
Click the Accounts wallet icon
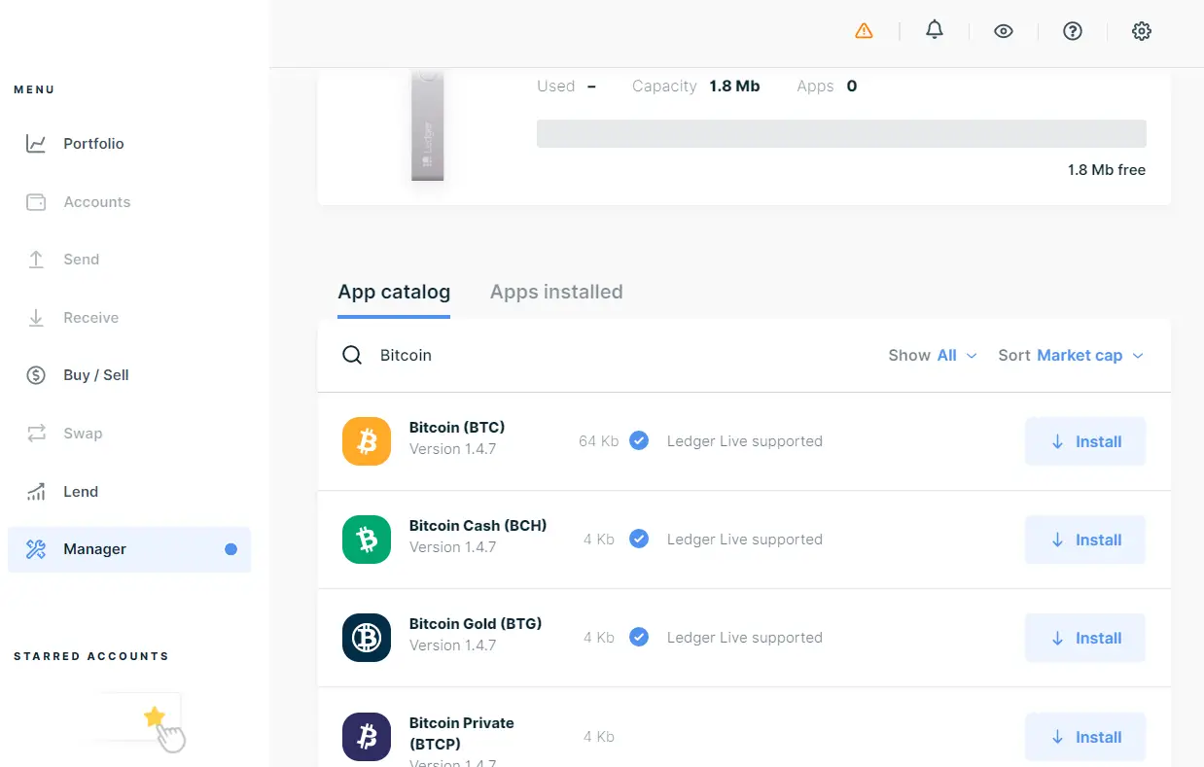[x=36, y=202]
